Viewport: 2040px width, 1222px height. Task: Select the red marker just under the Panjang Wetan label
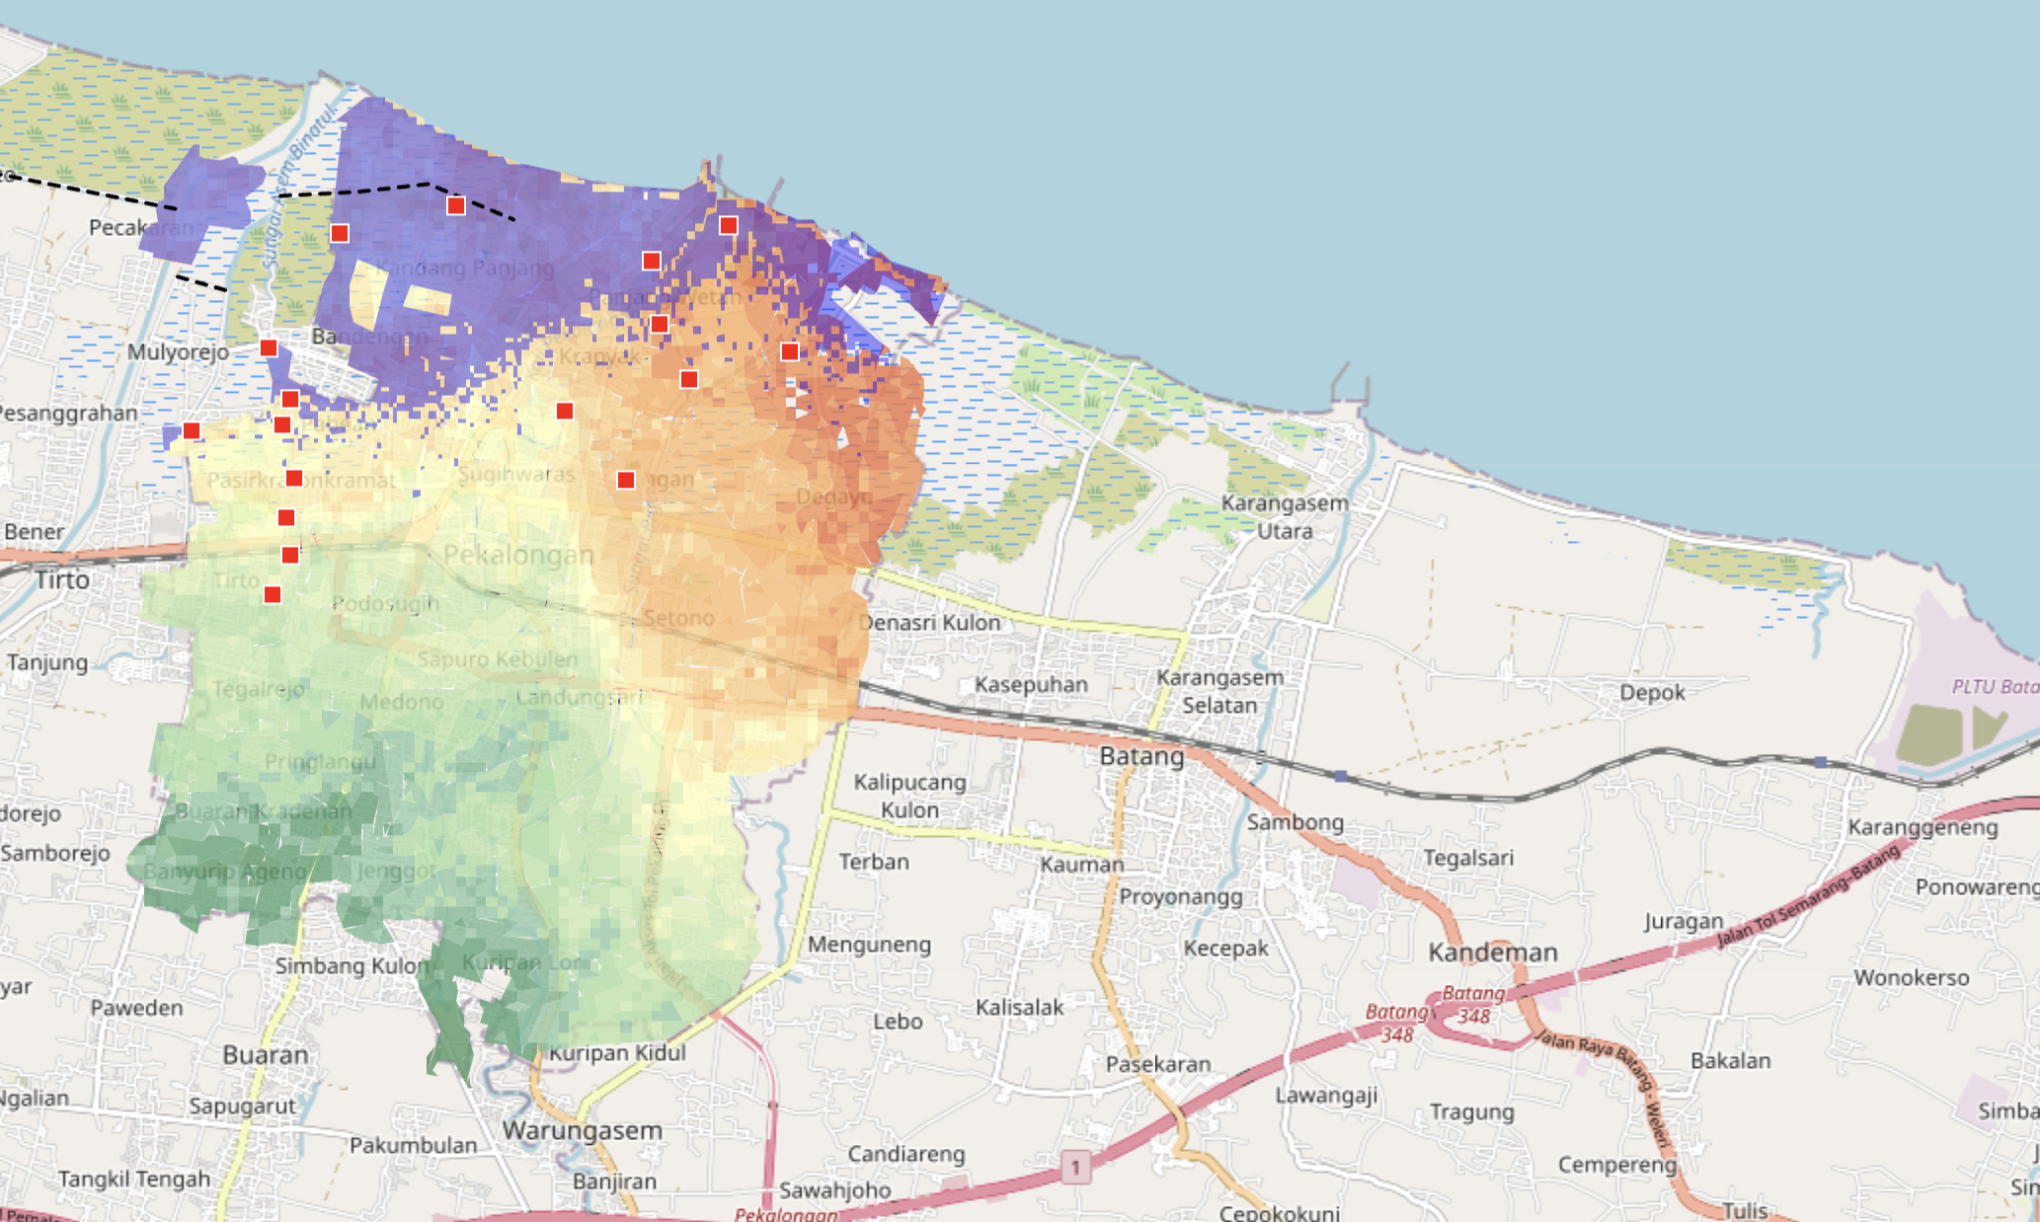(660, 324)
